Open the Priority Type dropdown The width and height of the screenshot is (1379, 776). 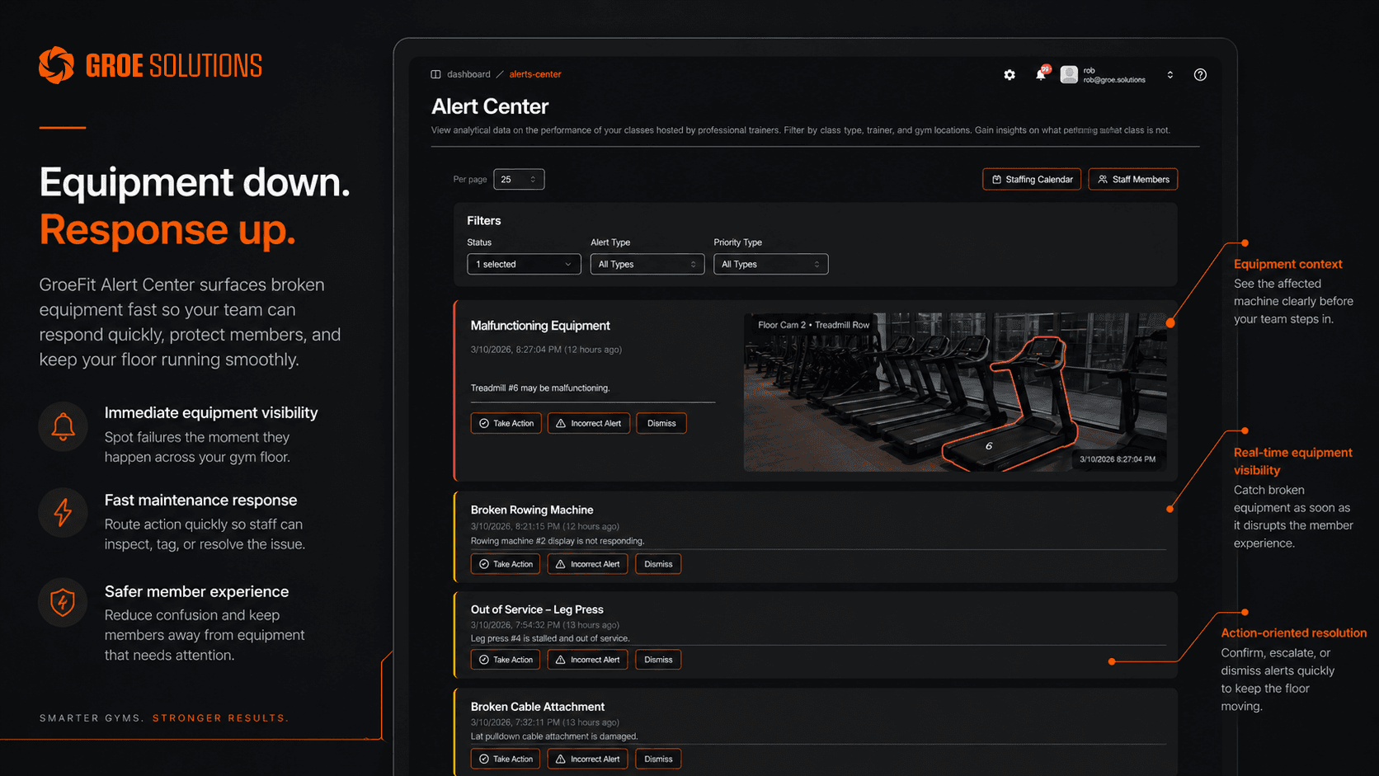click(x=770, y=264)
